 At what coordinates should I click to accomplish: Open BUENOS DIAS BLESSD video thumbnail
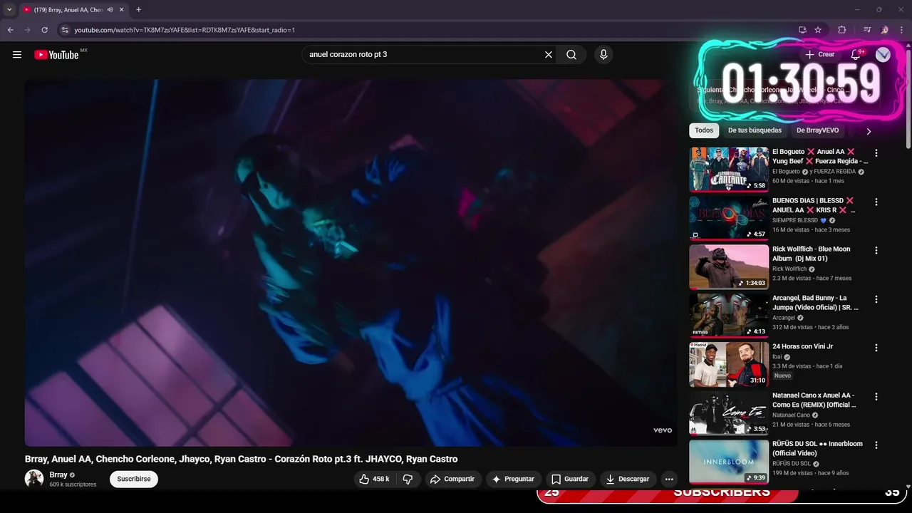pos(729,218)
